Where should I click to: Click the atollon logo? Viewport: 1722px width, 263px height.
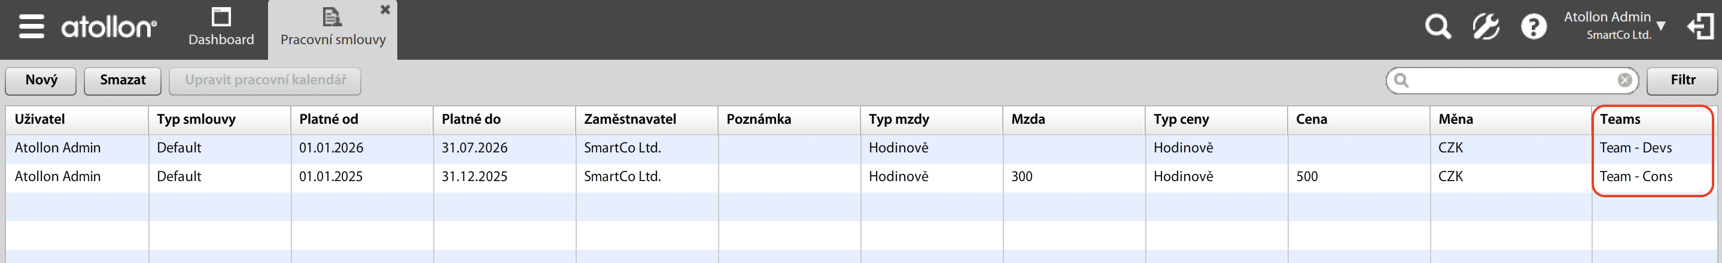(109, 27)
